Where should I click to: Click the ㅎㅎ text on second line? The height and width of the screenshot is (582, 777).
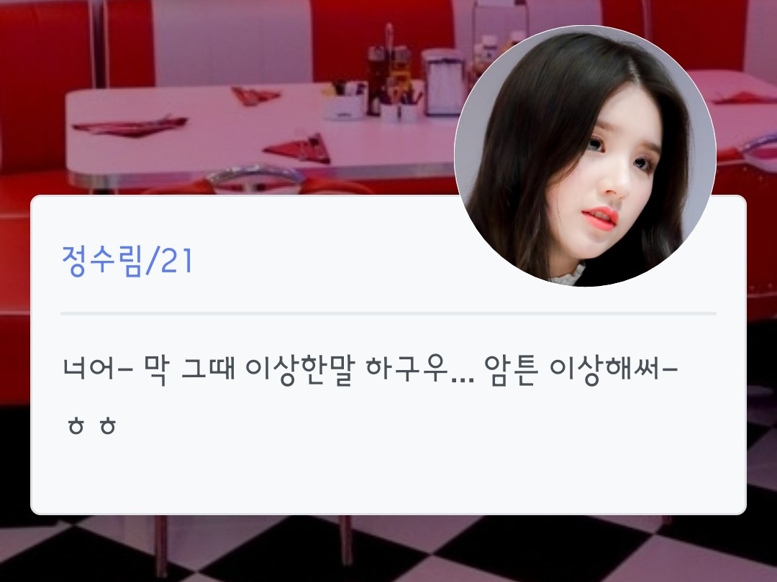tap(91, 425)
